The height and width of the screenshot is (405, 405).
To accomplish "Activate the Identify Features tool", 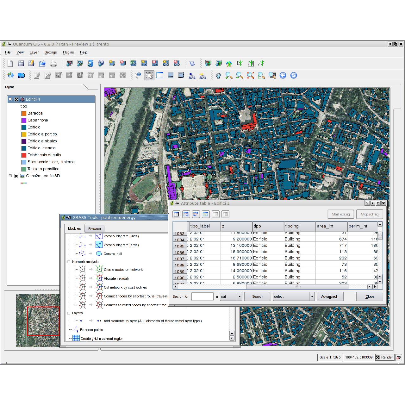I will click(137, 75).
